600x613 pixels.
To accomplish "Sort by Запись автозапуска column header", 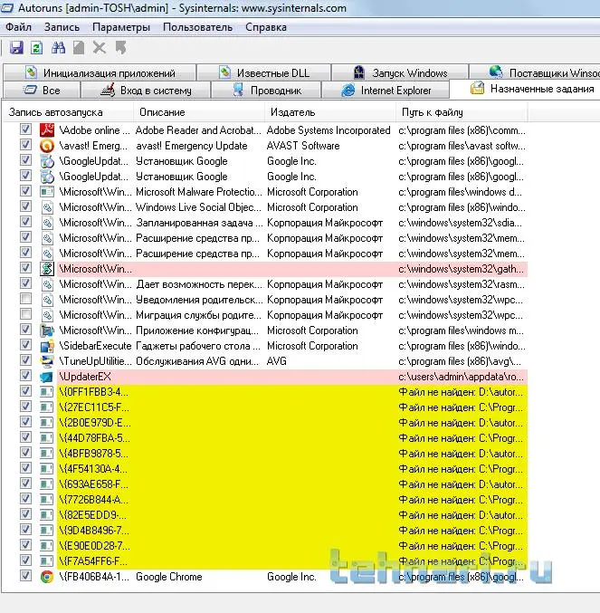I will pyautogui.click(x=68, y=112).
